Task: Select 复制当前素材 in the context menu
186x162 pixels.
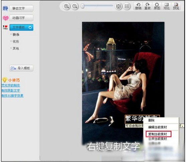Action: click(158, 134)
